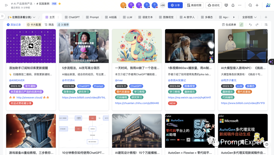The width and height of the screenshot is (274, 155).
Task: Click the 多模态 tag on NPC card
Action: pyautogui.click(x=251, y=86)
